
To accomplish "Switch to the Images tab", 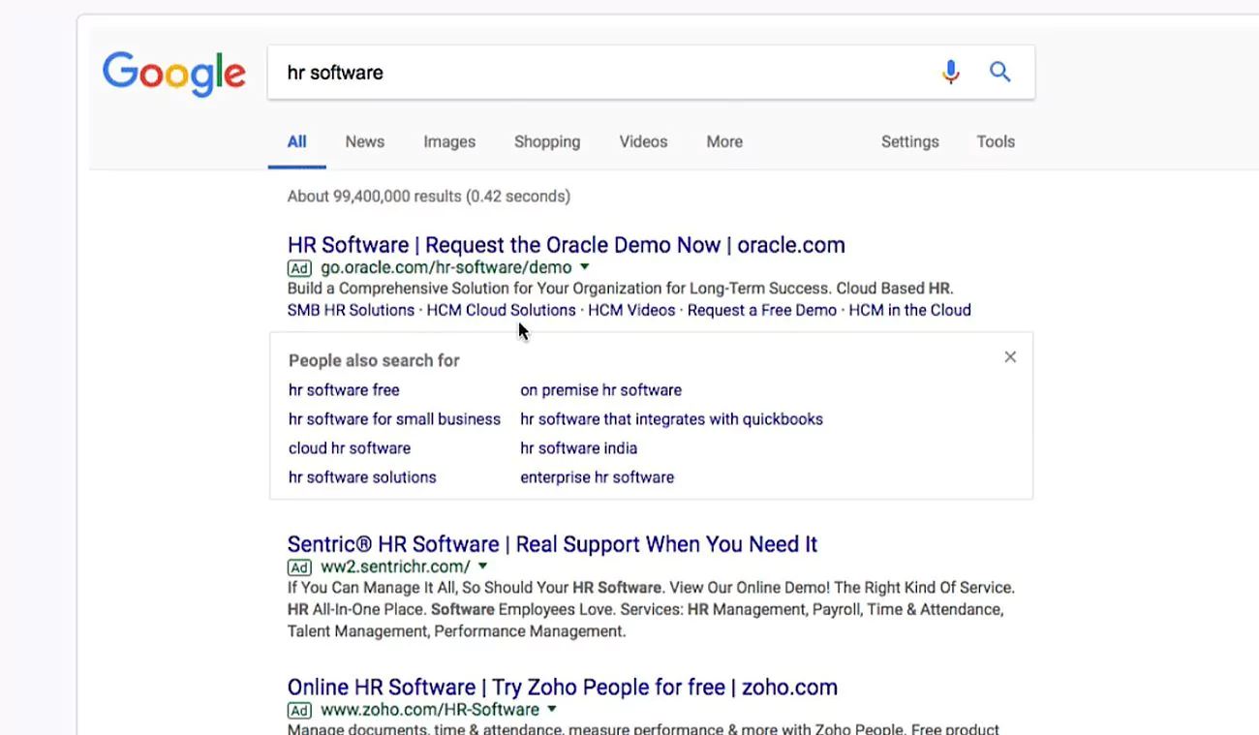I will 449,141.
